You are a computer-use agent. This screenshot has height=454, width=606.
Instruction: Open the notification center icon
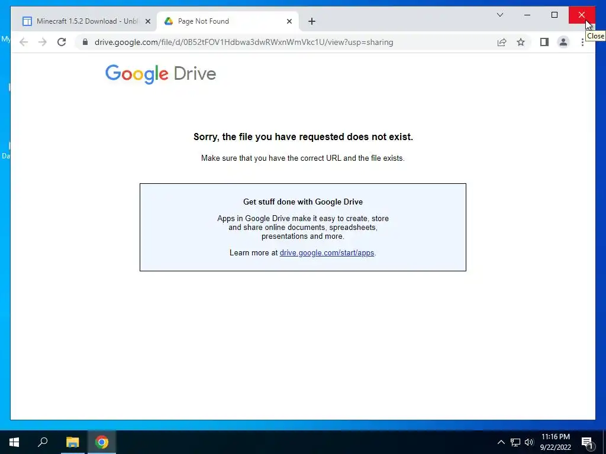click(x=588, y=442)
